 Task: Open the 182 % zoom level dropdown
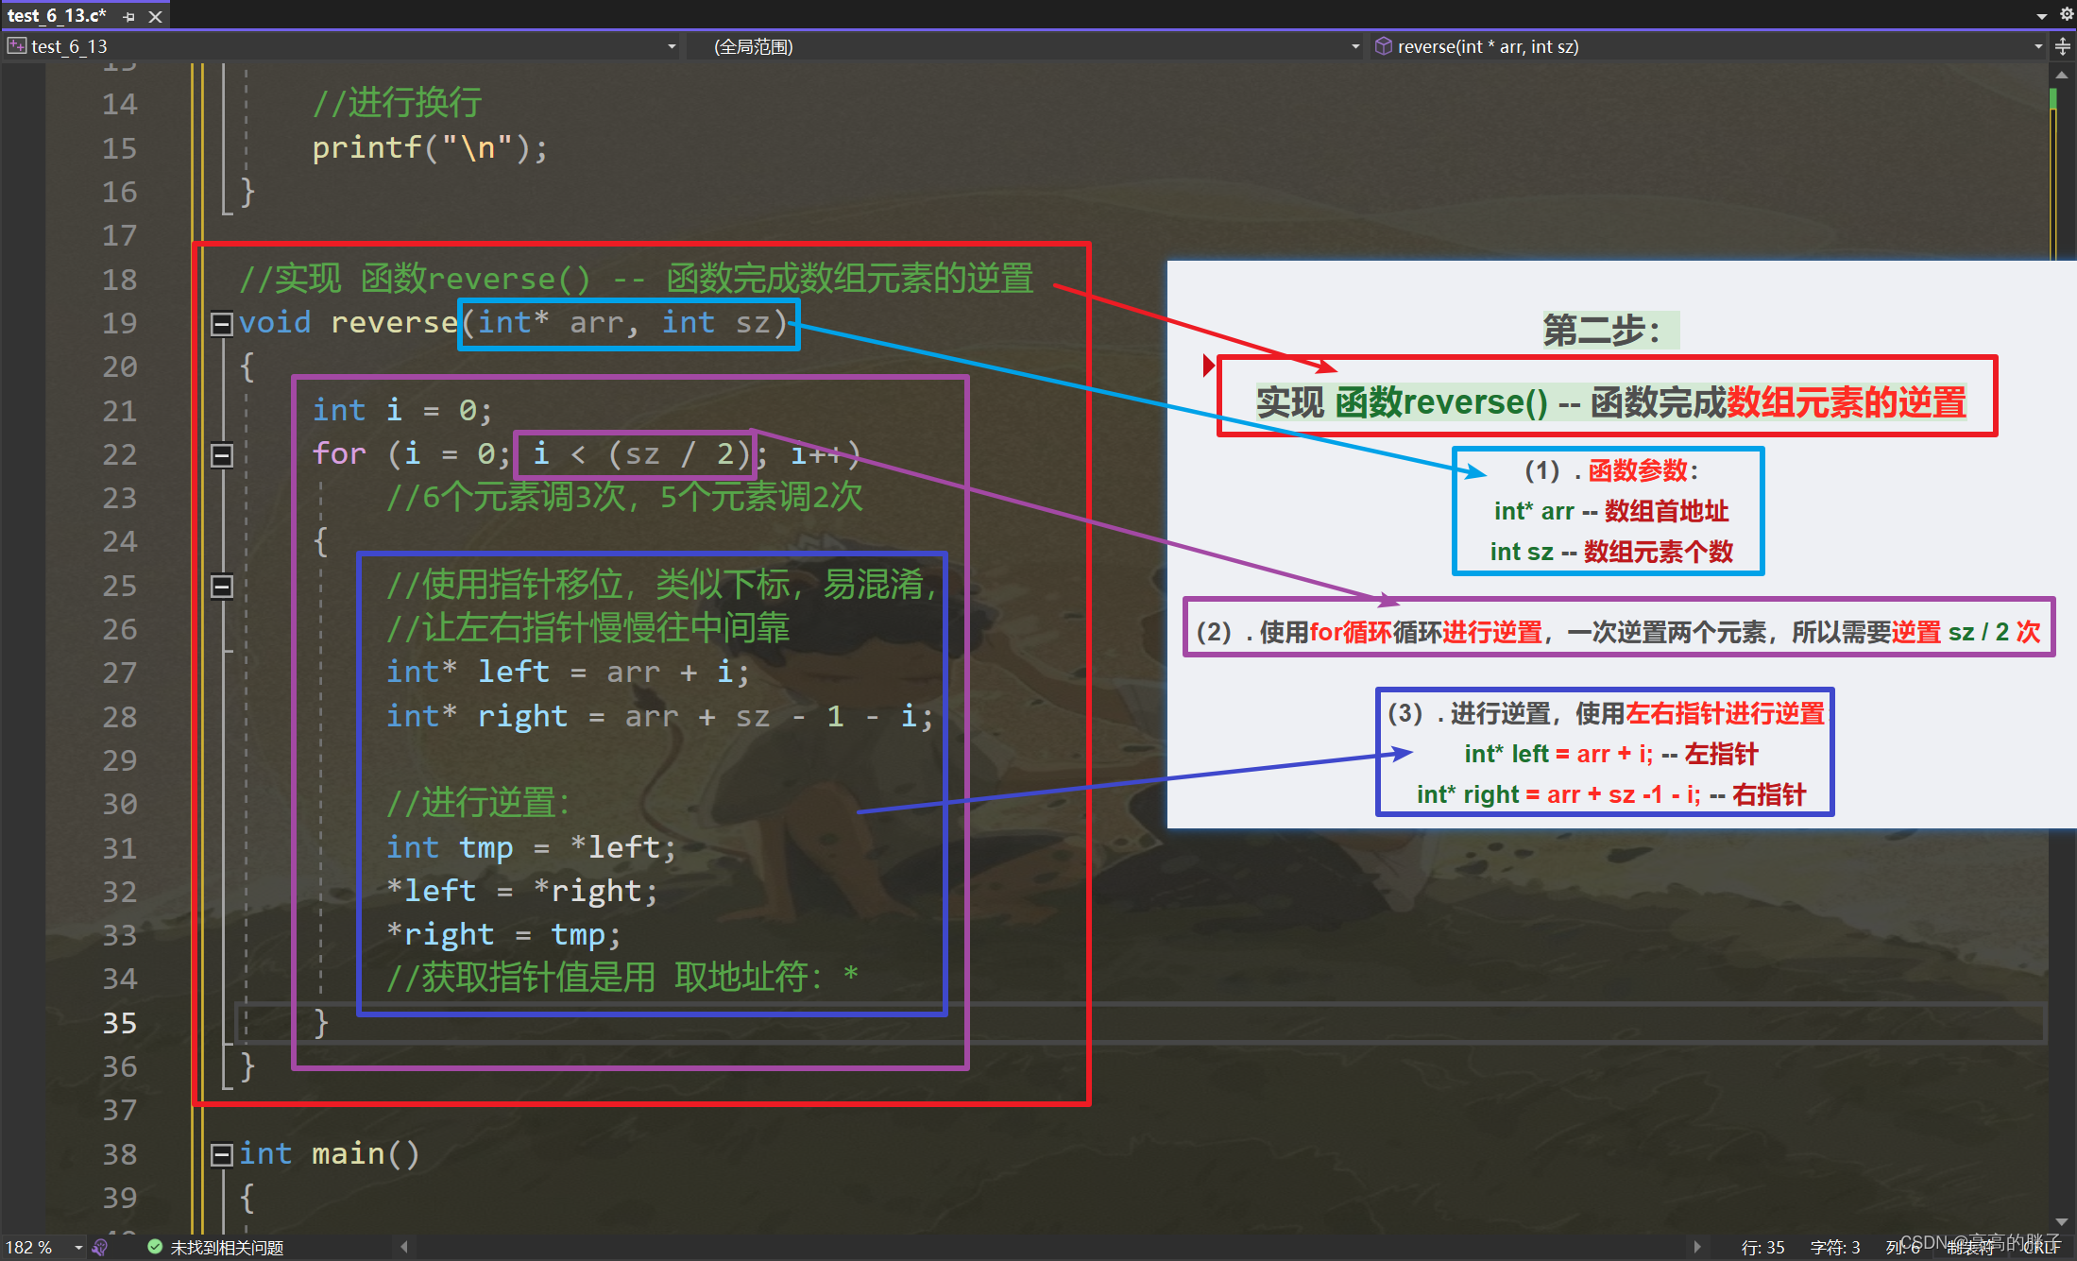pyautogui.click(x=78, y=1248)
